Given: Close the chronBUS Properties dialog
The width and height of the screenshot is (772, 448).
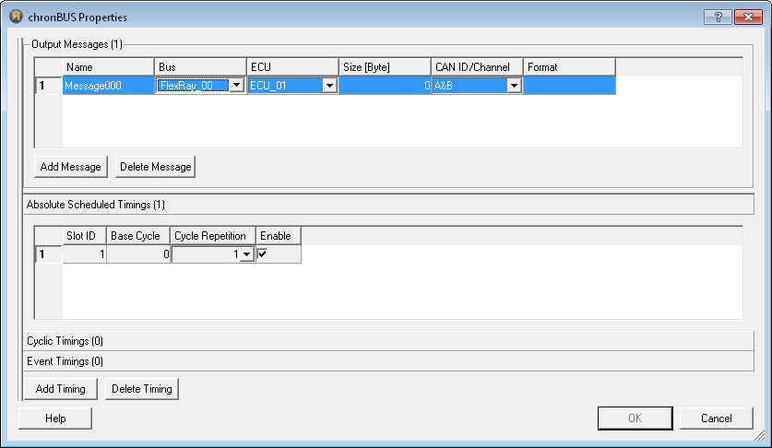Looking at the screenshot, I should [x=748, y=18].
